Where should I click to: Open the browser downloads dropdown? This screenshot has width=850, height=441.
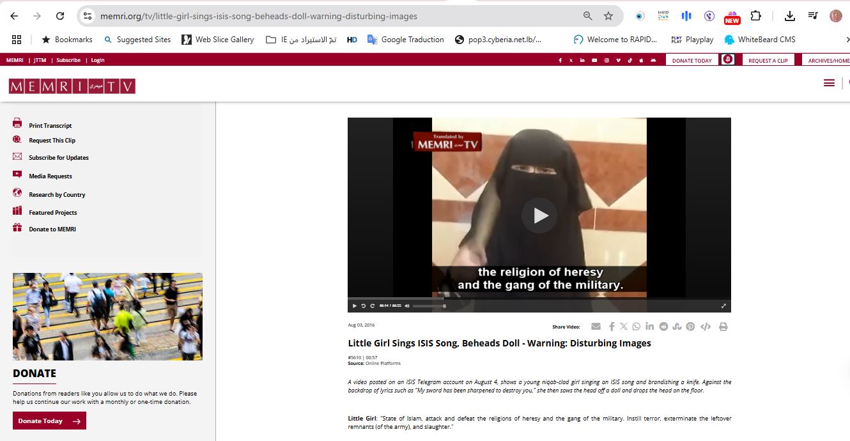pos(790,15)
